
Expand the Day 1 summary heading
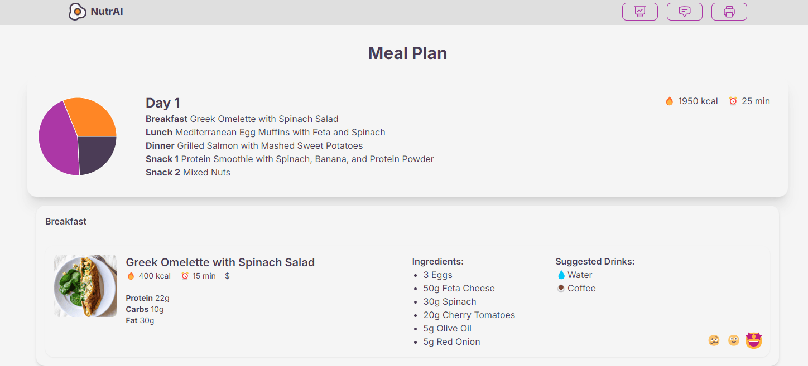point(163,103)
